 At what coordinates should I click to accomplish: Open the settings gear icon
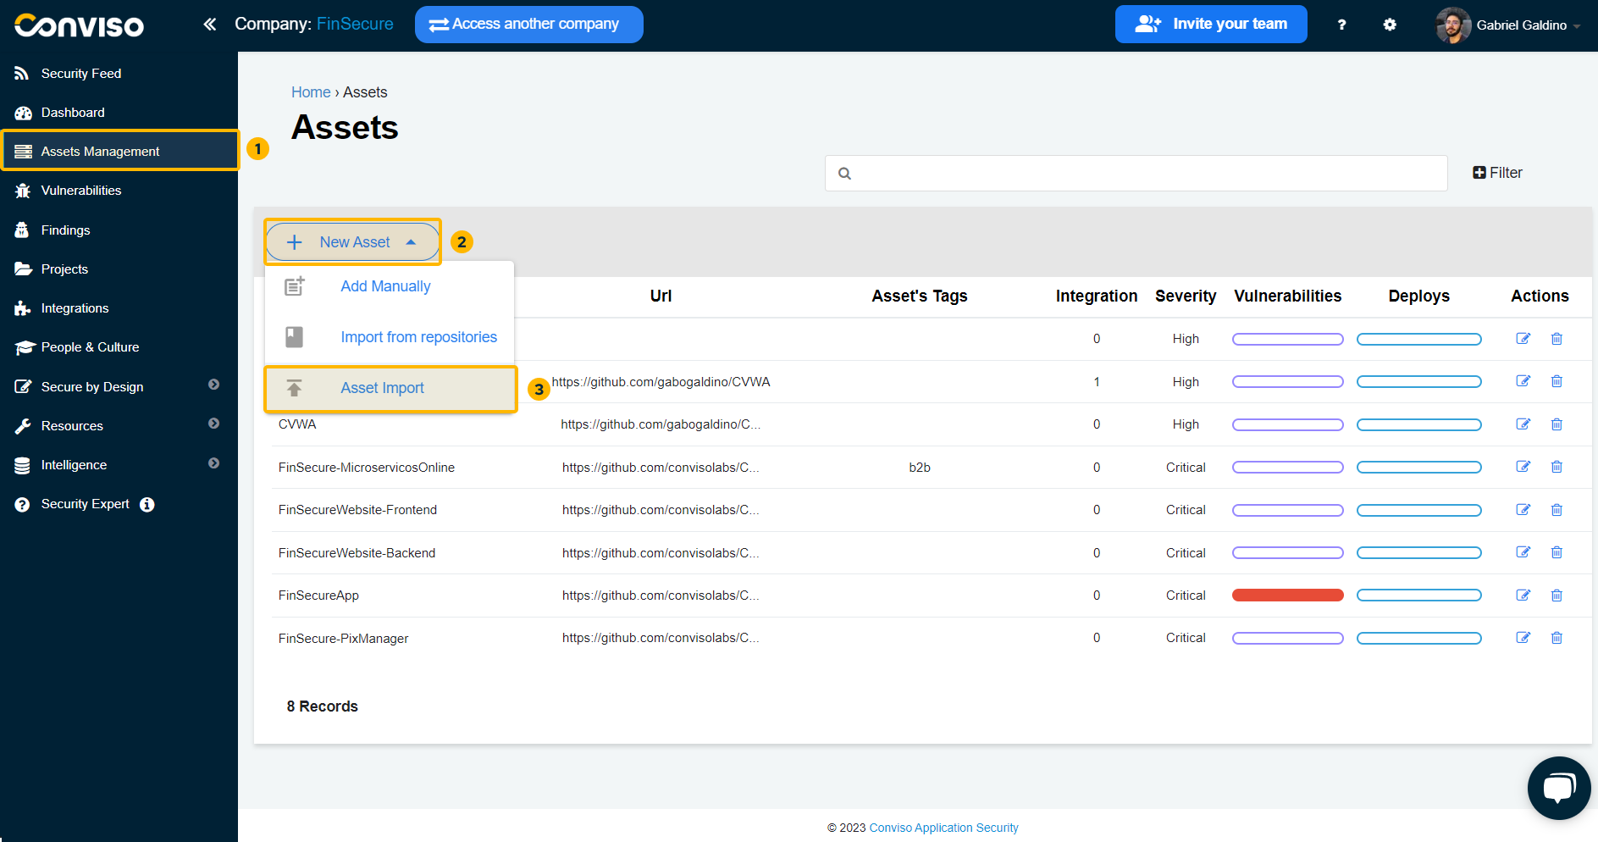pyautogui.click(x=1390, y=25)
